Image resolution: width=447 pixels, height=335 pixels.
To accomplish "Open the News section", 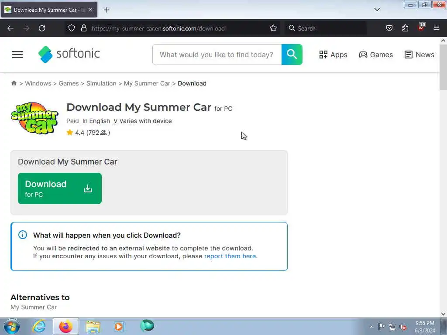I will pos(419,55).
